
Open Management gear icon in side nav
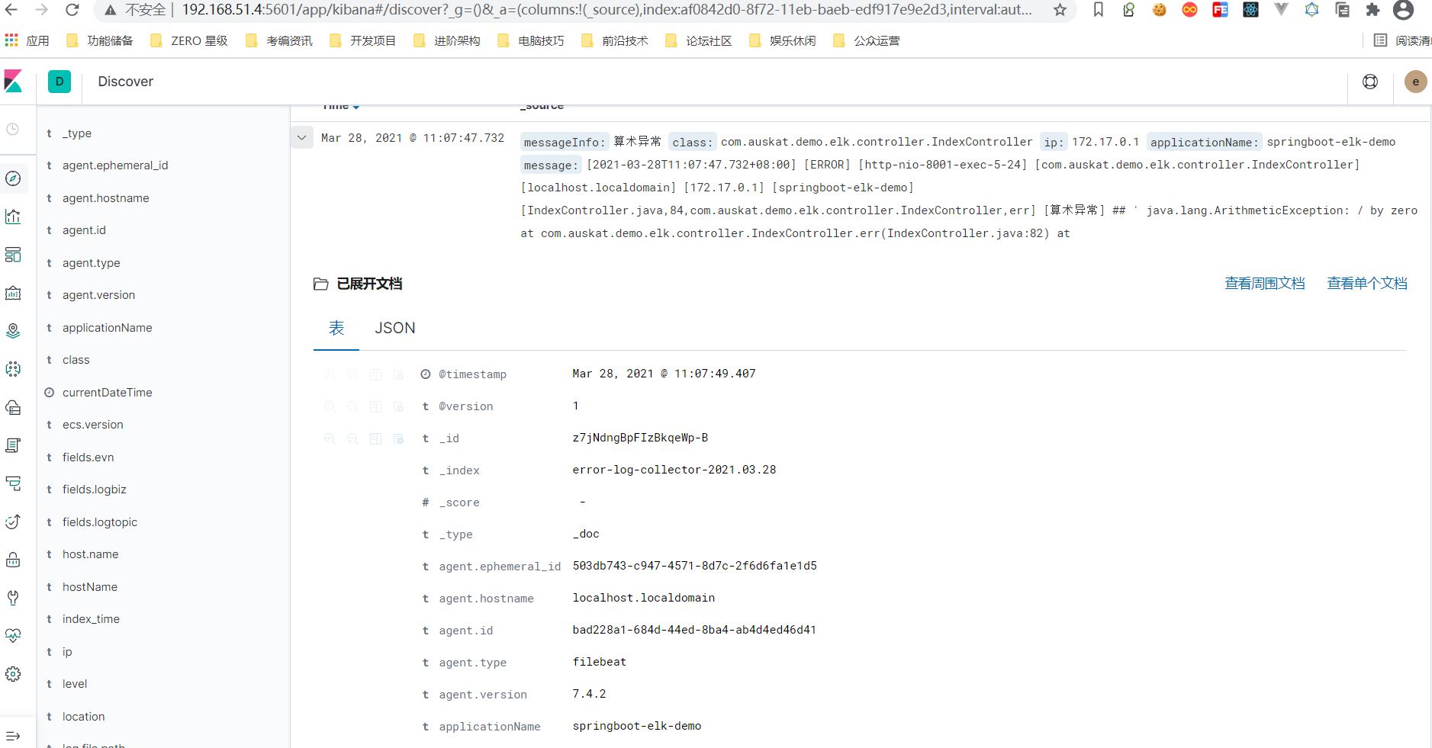[13, 674]
